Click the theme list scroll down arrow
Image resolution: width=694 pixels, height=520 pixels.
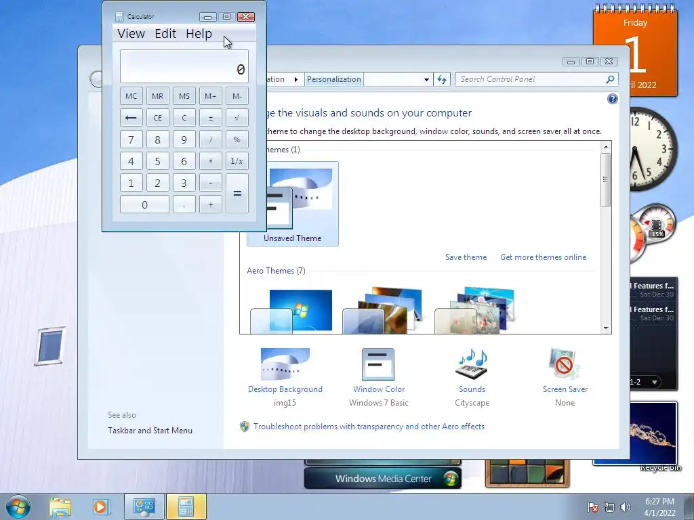click(x=606, y=328)
